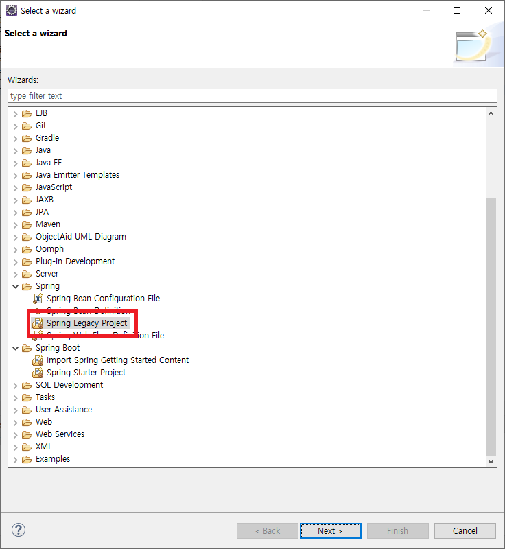Click the disabled Finish button
The image size is (505, 549).
397,530
